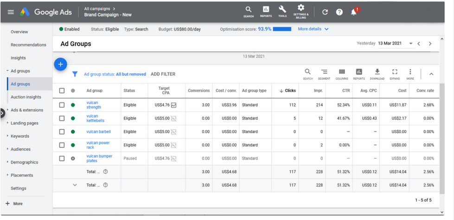The image size is (454, 220).
Task: Click the help icon next to first Total
Action: point(105,172)
